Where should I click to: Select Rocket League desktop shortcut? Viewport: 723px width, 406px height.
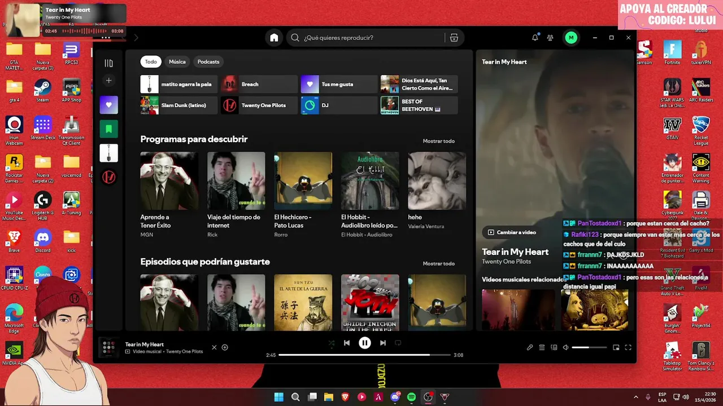[701, 130]
